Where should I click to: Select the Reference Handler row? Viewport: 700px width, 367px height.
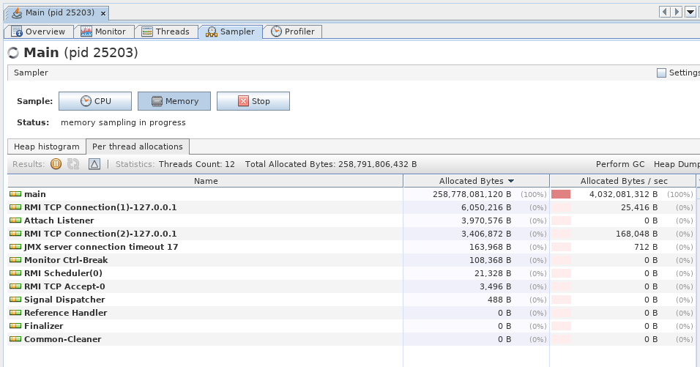pyautogui.click(x=351, y=313)
